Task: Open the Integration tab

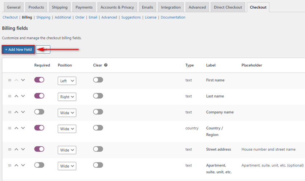Action: (171, 7)
